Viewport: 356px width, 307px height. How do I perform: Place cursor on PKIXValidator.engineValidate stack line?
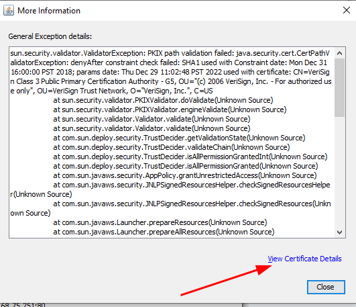point(170,109)
